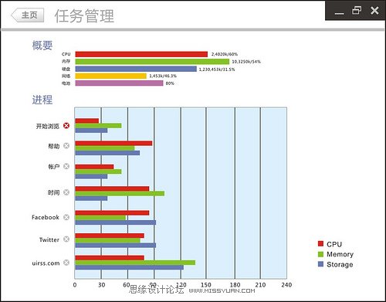Select the 时间 process label
The width and height of the screenshot is (386, 302).
[53, 192]
